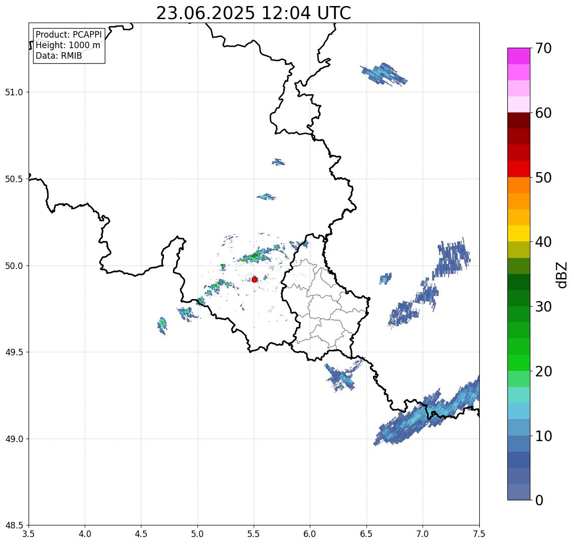Click the colorbar tick label 50

tap(543, 178)
